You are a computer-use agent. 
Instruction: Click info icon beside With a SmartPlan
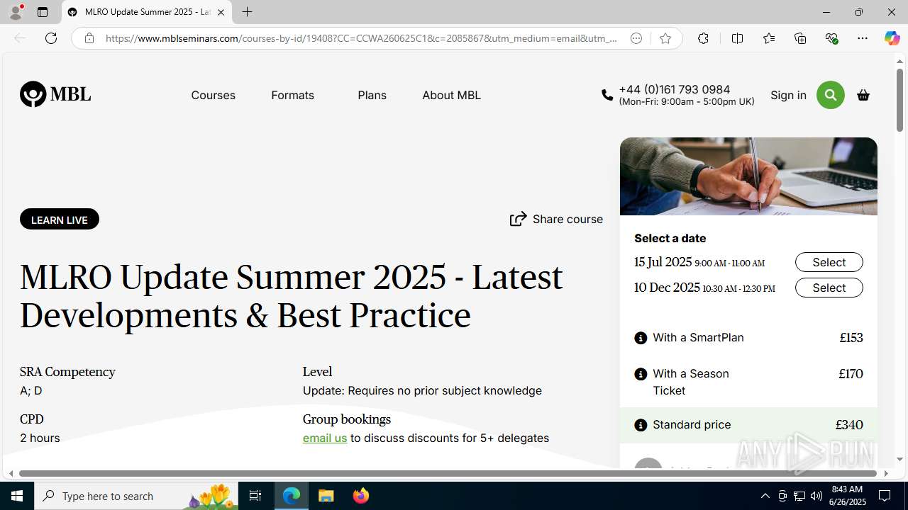[641, 338]
